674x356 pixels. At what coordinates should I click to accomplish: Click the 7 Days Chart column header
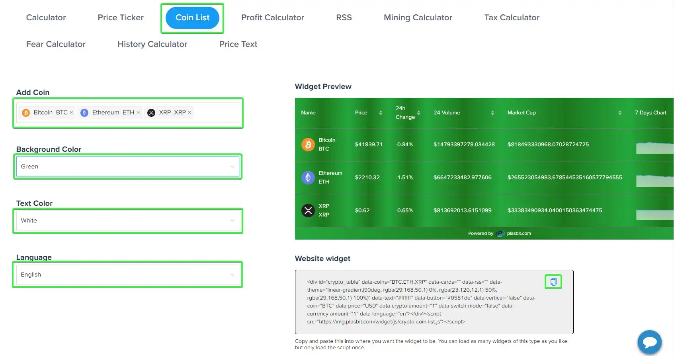coord(651,113)
